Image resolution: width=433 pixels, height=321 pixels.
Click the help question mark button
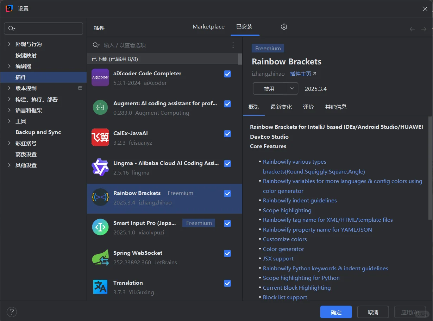12,312
